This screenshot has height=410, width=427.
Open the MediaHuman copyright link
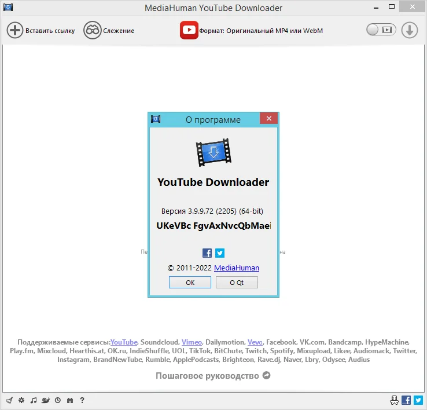coord(237,268)
